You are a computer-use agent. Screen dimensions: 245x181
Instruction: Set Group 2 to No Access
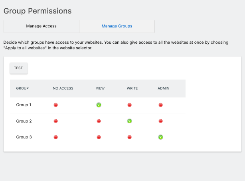pyautogui.click(x=56, y=121)
